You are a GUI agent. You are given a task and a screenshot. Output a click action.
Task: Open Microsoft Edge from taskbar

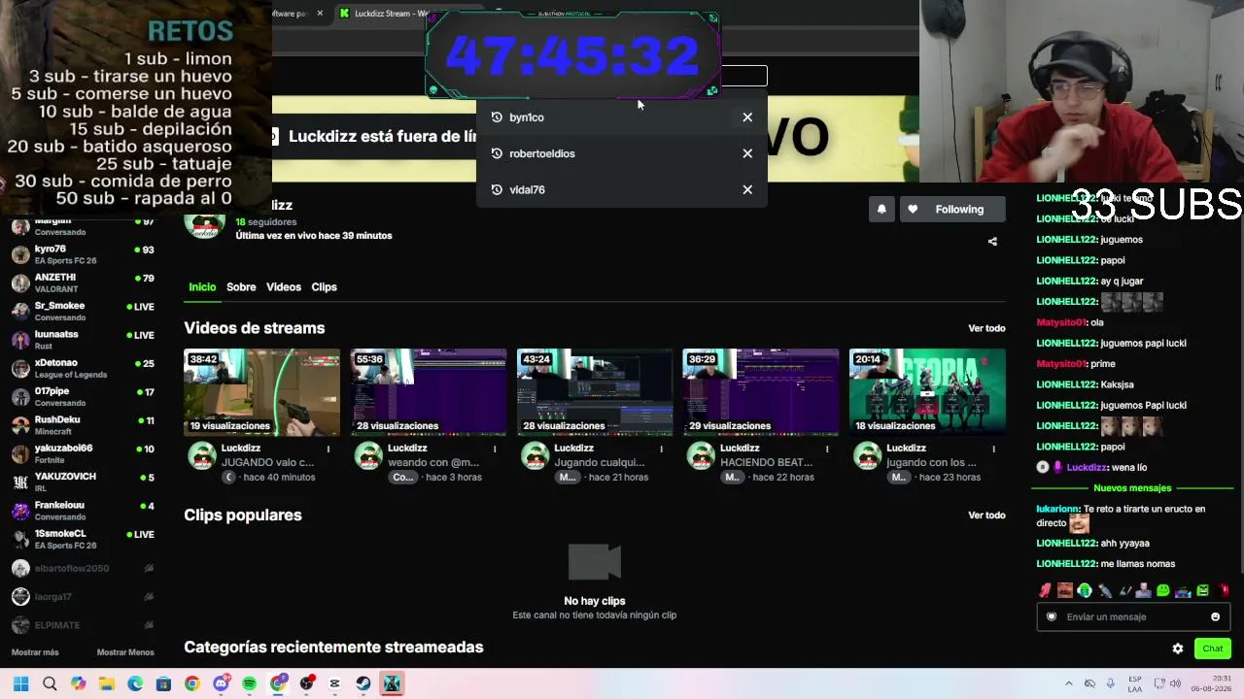click(x=135, y=683)
